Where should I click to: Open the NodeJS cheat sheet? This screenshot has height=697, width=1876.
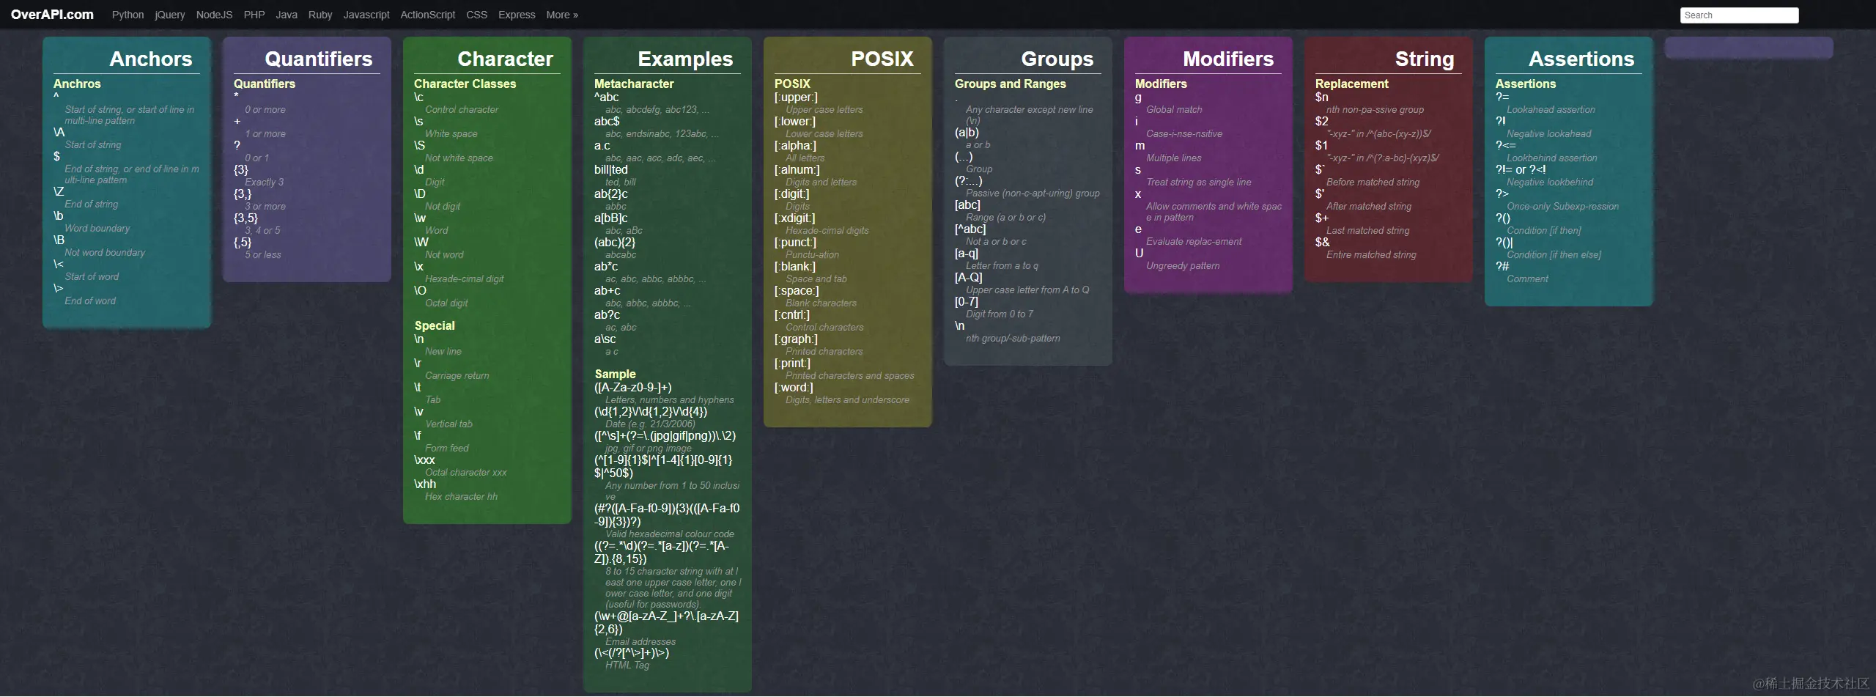(214, 15)
